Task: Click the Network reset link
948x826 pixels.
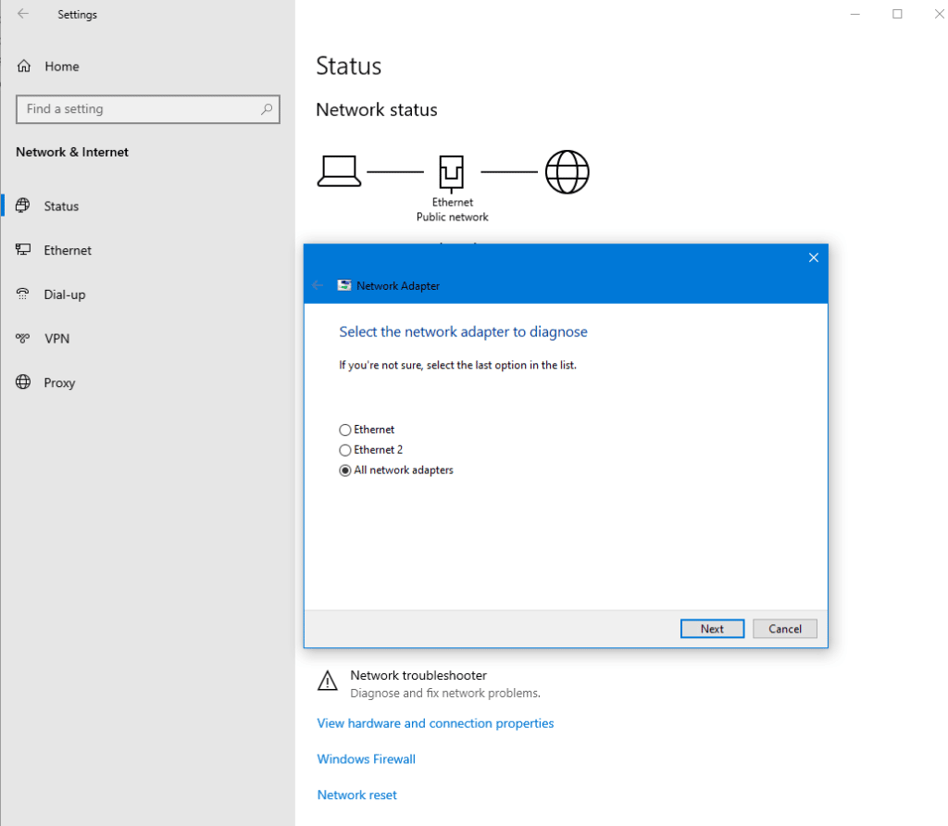Action: (356, 795)
